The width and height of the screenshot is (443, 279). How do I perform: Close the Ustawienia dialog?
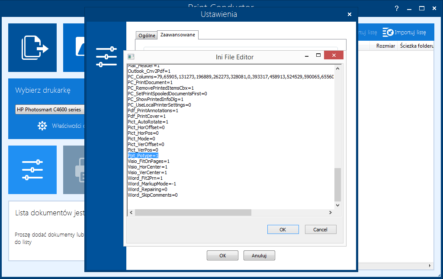click(x=350, y=14)
